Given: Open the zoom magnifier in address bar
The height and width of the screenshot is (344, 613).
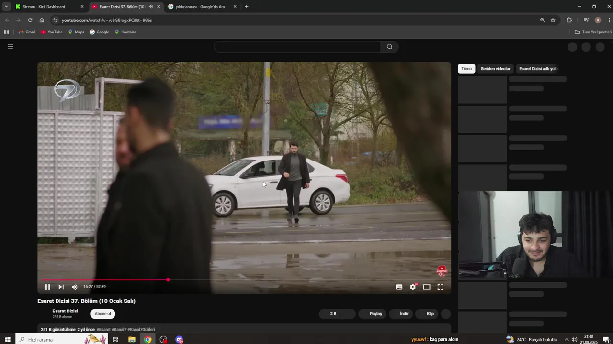Looking at the screenshot, I should pyautogui.click(x=542, y=20).
